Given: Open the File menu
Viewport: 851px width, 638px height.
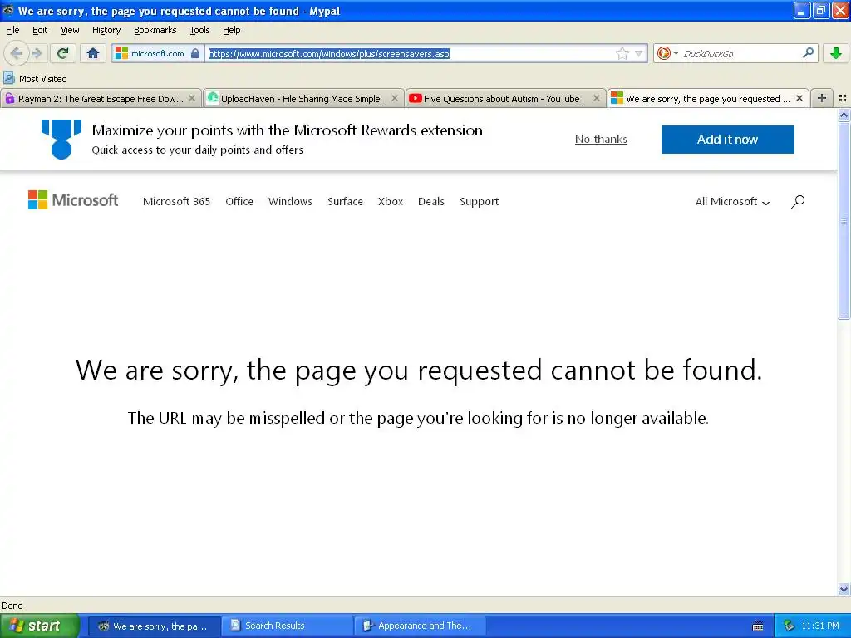Looking at the screenshot, I should pyautogui.click(x=12, y=30).
